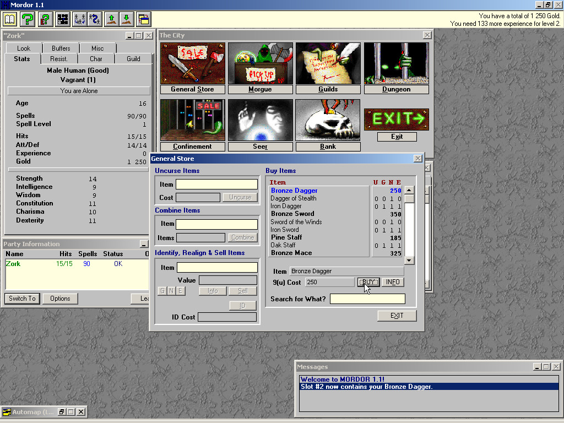Click the green up arrow toolbar icon
Screen dimensions: 564x423
pyautogui.click(x=112, y=19)
